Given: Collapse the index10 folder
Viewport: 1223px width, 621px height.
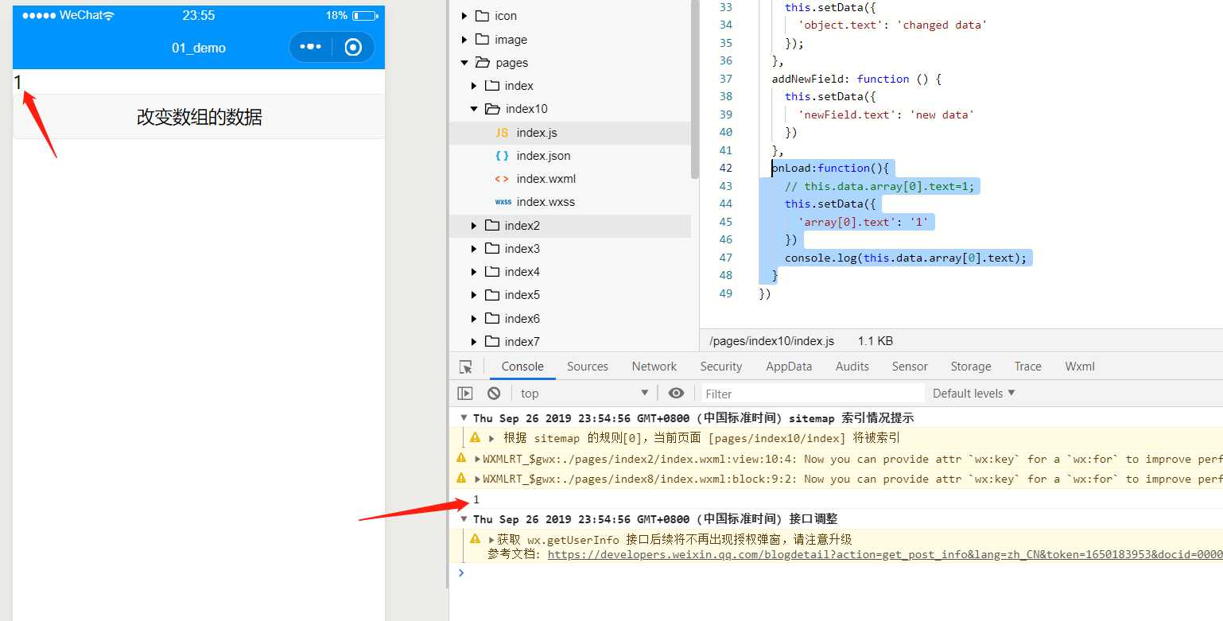Looking at the screenshot, I should coord(474,109).
